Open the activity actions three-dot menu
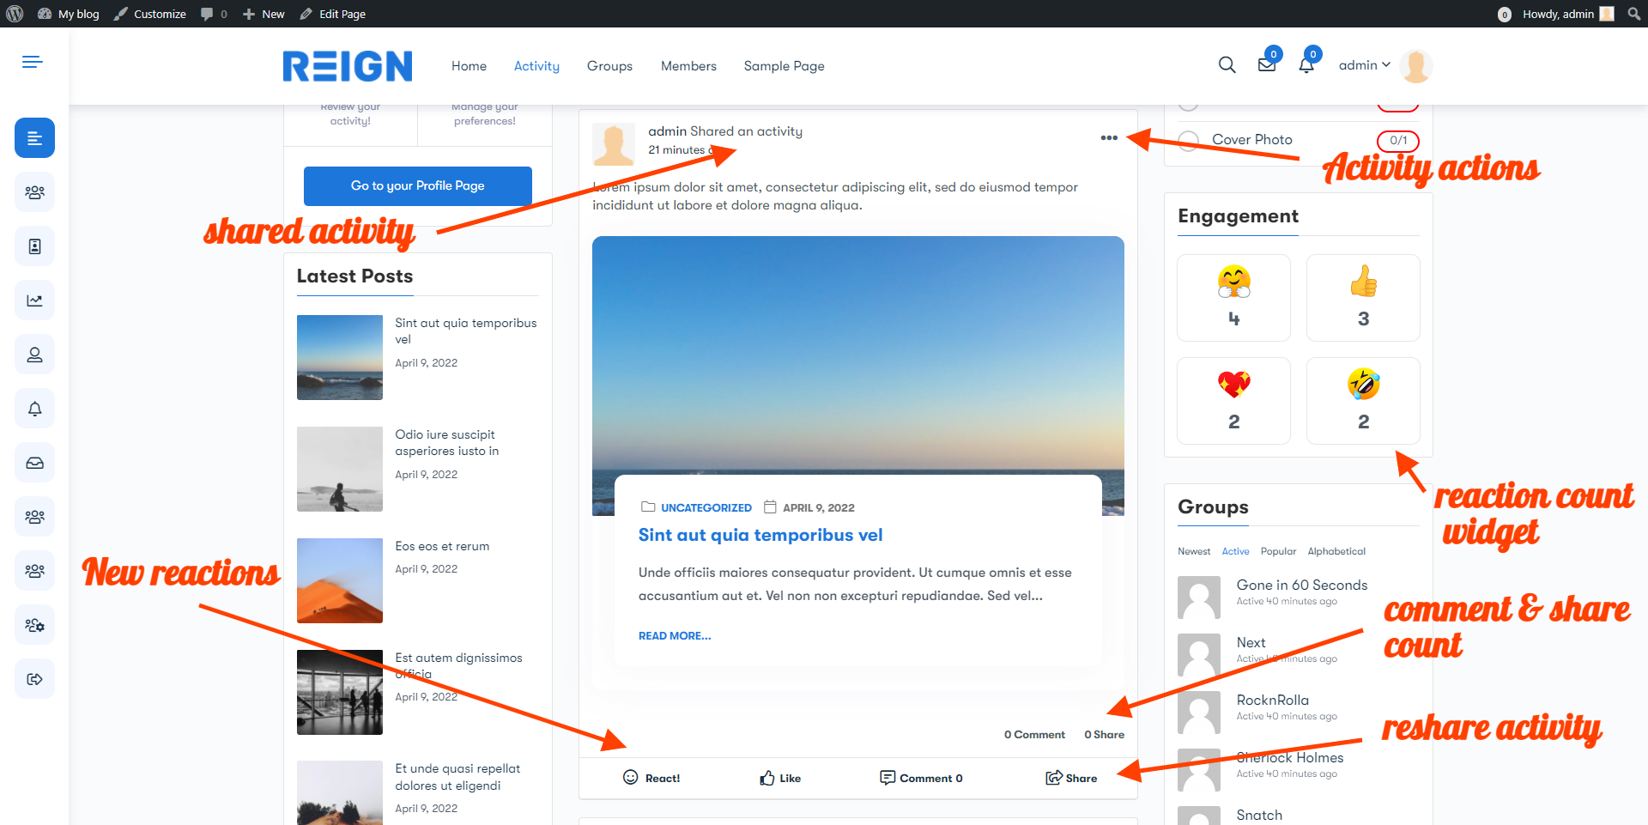 click(1109, 137)
